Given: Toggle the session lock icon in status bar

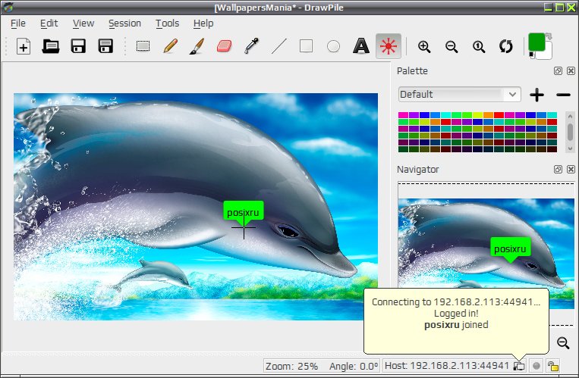Looking at the screenshot, I should [552, 366].
